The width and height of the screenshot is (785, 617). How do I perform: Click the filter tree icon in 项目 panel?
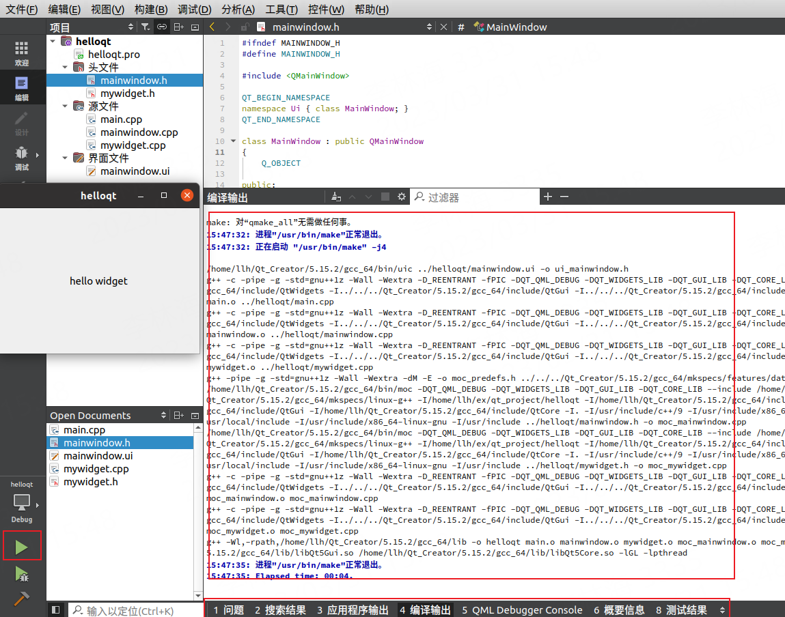[146, 27]
